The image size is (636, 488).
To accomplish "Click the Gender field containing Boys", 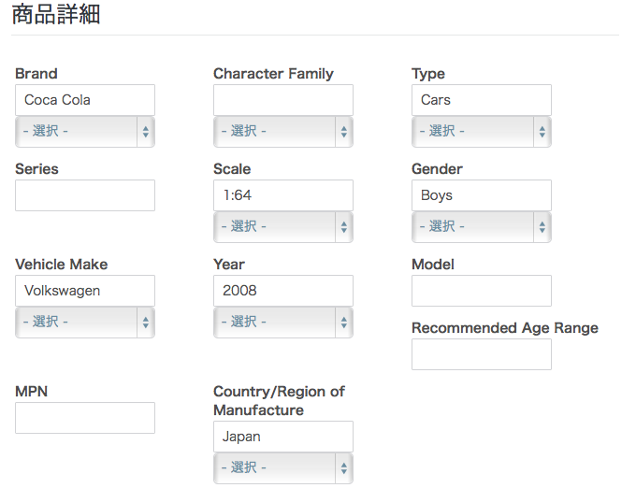I will (x=482, y=195).
